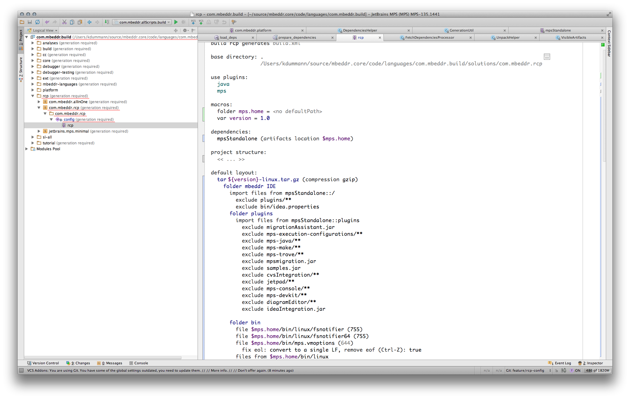Click the hector inspection icon in status bar
The width and height of the screenshot is (630, 399).
pyautogui.click(x=564, y=370)
